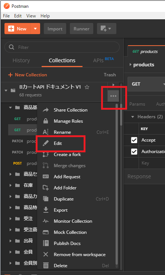Open the New button dropdown arrow
This screenshot has width=165, height=275.
[x=35, y=29]
